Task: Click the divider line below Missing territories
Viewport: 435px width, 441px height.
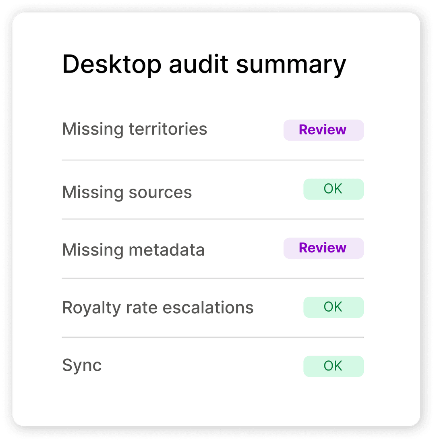Action: (x=213, y=160)
